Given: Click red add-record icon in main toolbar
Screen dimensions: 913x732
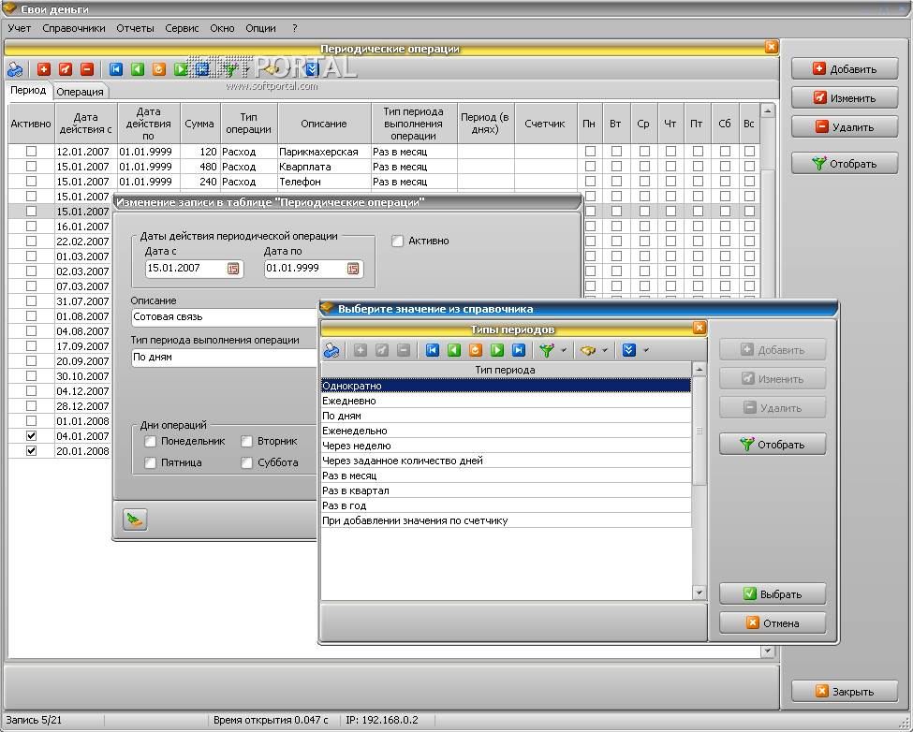Looking at the screenshot, I should 44,69.
